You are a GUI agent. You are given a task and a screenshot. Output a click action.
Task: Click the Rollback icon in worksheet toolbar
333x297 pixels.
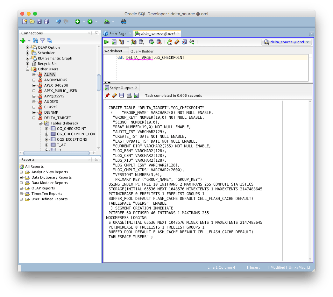click(x=159, y=42)
